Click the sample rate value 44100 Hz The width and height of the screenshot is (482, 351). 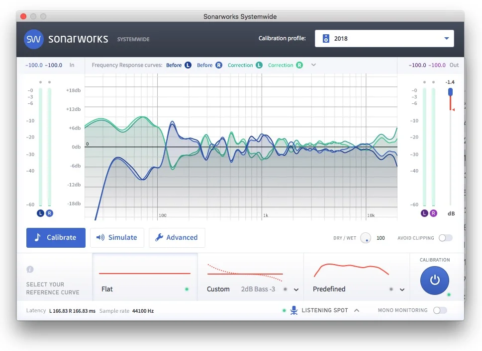click(x=143, y=311)
